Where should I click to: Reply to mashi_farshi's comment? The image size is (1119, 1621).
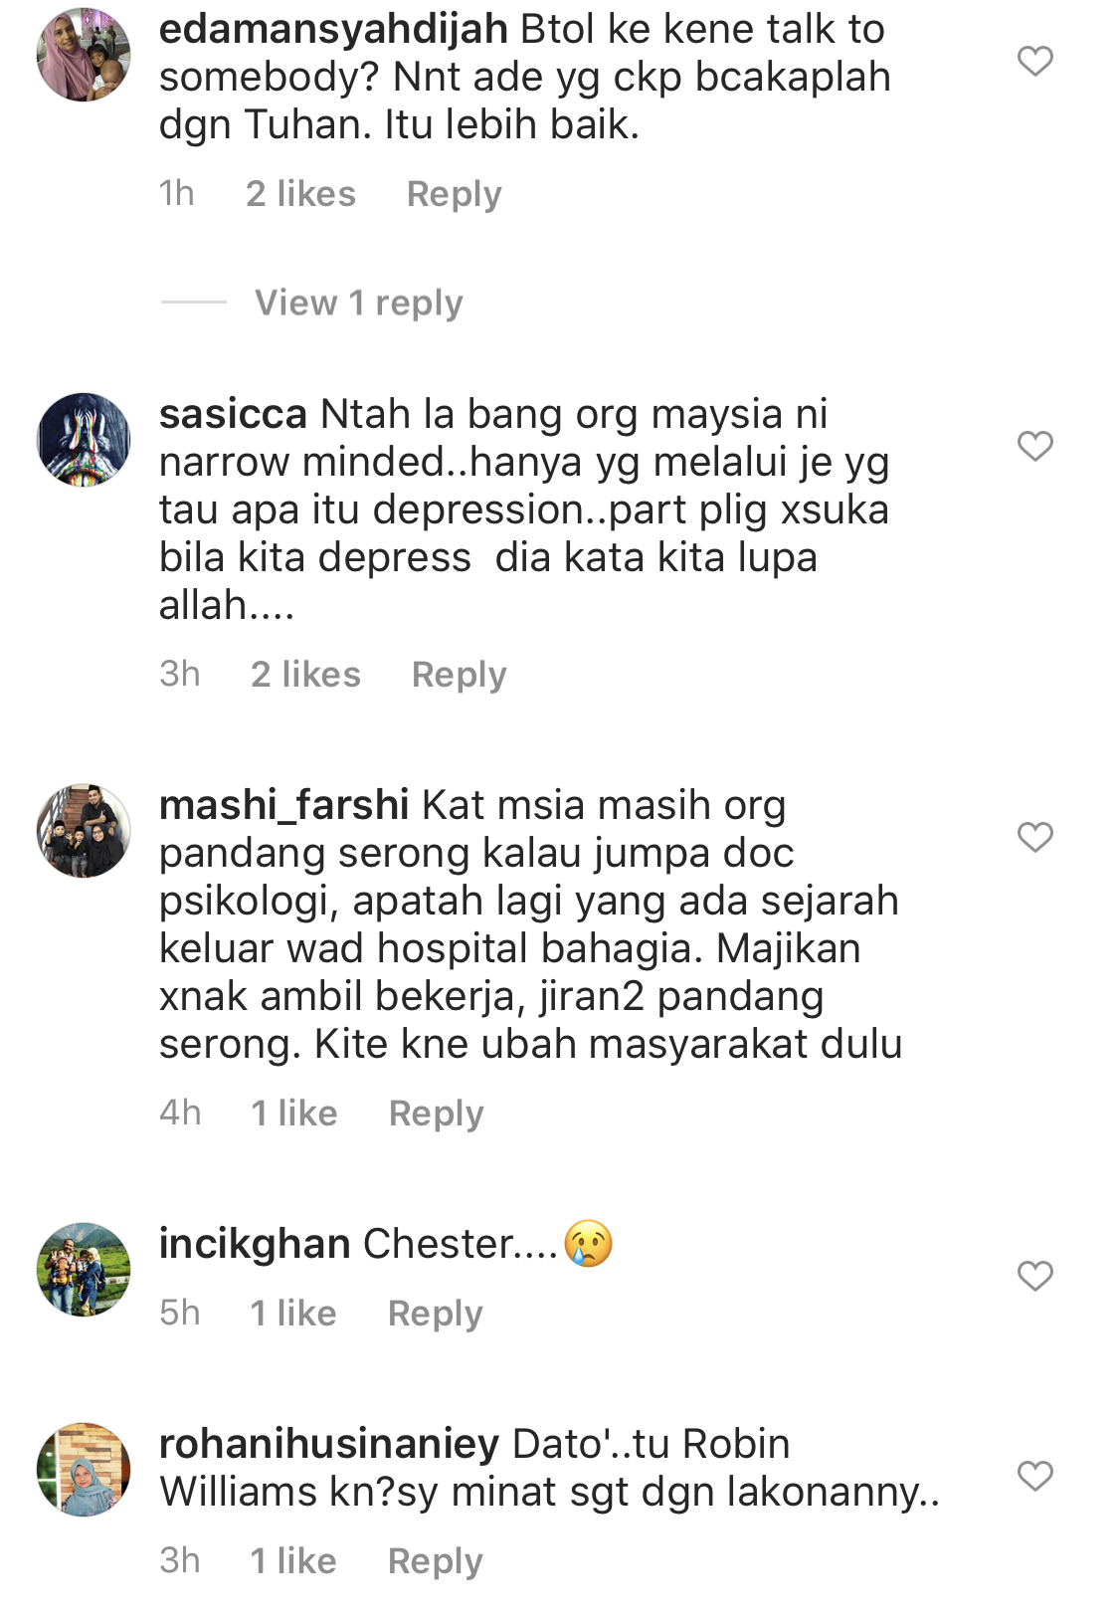click(436, 1114)
